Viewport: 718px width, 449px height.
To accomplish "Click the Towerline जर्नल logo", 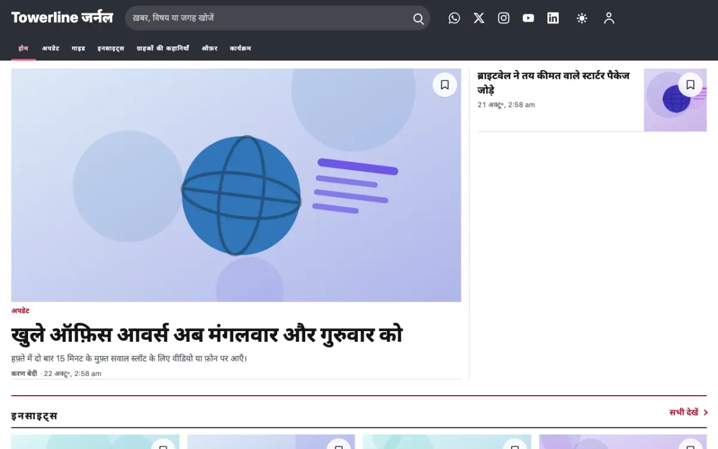I will point(62,17).
